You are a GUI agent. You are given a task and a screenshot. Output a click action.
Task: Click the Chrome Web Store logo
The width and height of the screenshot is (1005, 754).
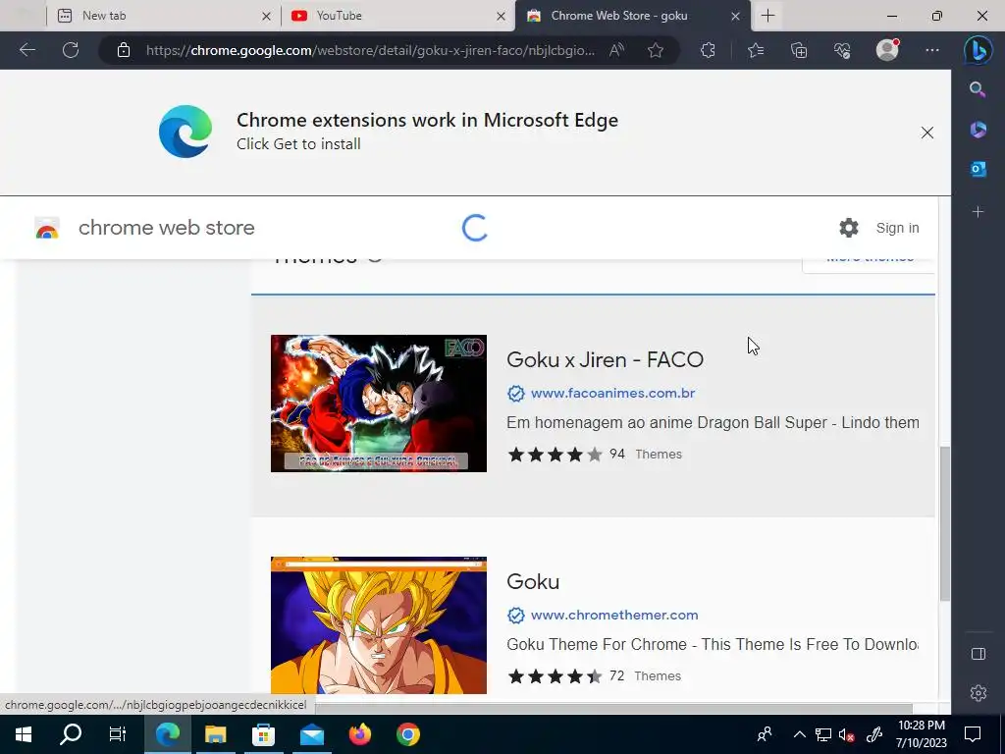pos(47,228)
